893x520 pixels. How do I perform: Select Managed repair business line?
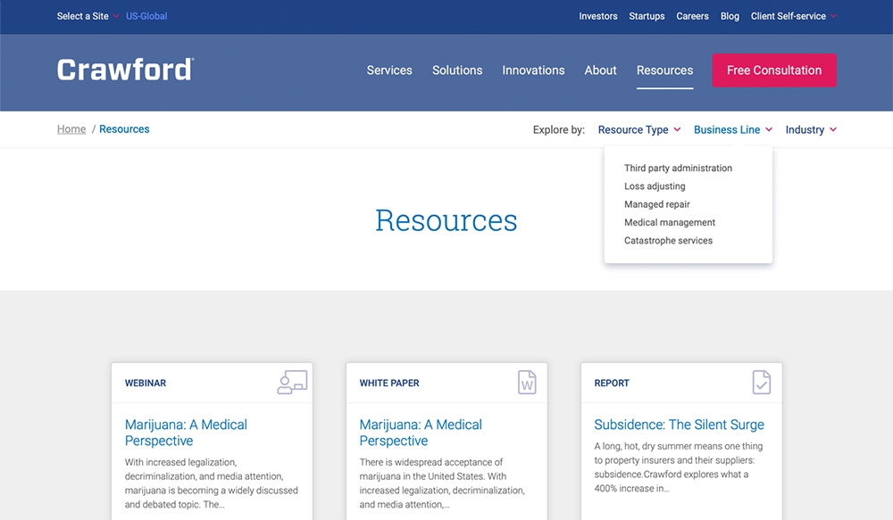[x=656, y=204]
